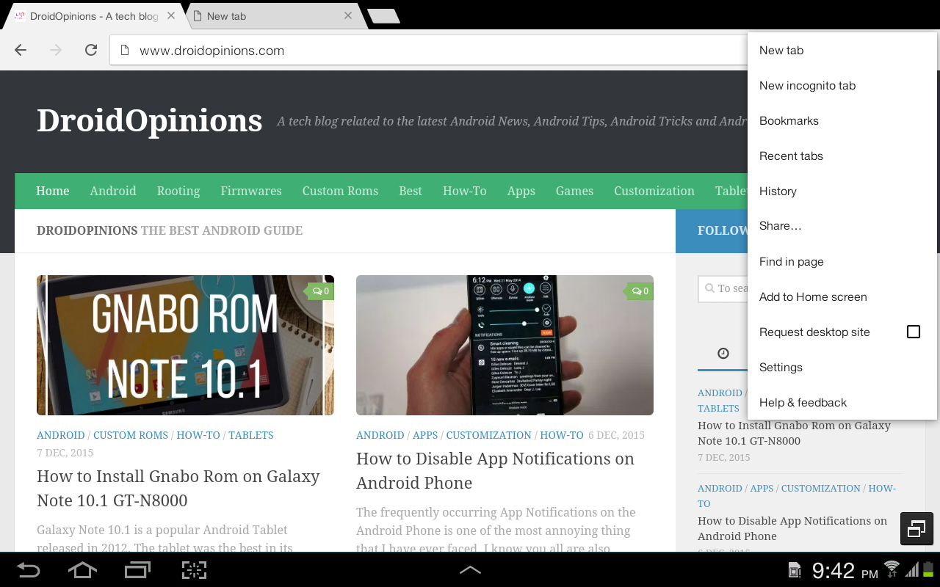Close the DroidOpinions tab
The image size is (940, 587).
(170, 15)
